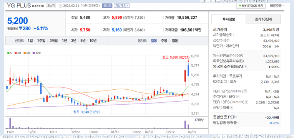Show the 월봉 monthly candle chart
The height and width of the screenshot is (138, 294).
[x=174, y=41]
